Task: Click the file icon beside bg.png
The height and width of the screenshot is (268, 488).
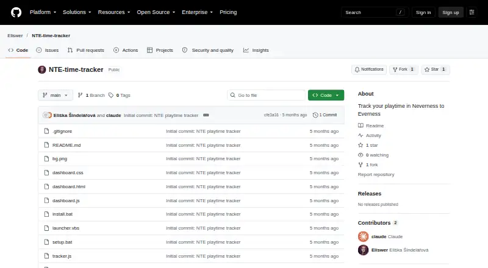Action: [47, 158]
